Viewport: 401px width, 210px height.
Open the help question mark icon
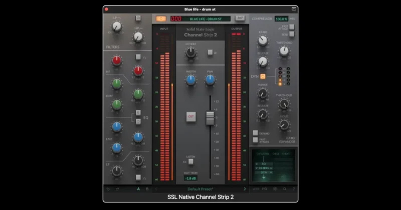point(294,189)
